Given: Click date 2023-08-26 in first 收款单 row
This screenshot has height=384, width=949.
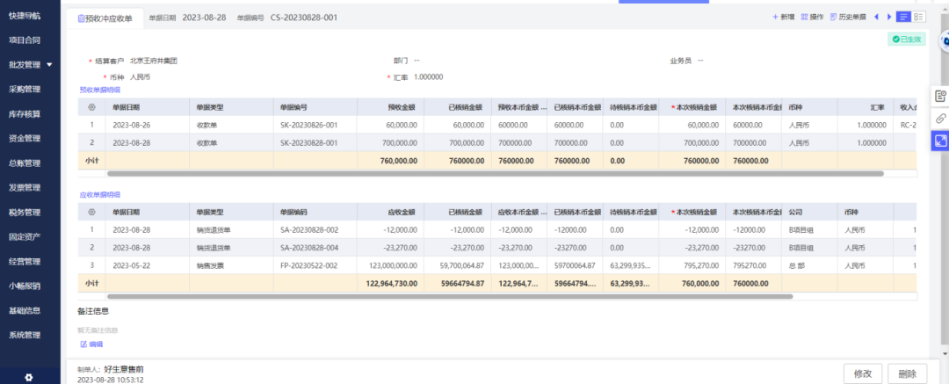Looking at the screenshot, I should (131, 125).
